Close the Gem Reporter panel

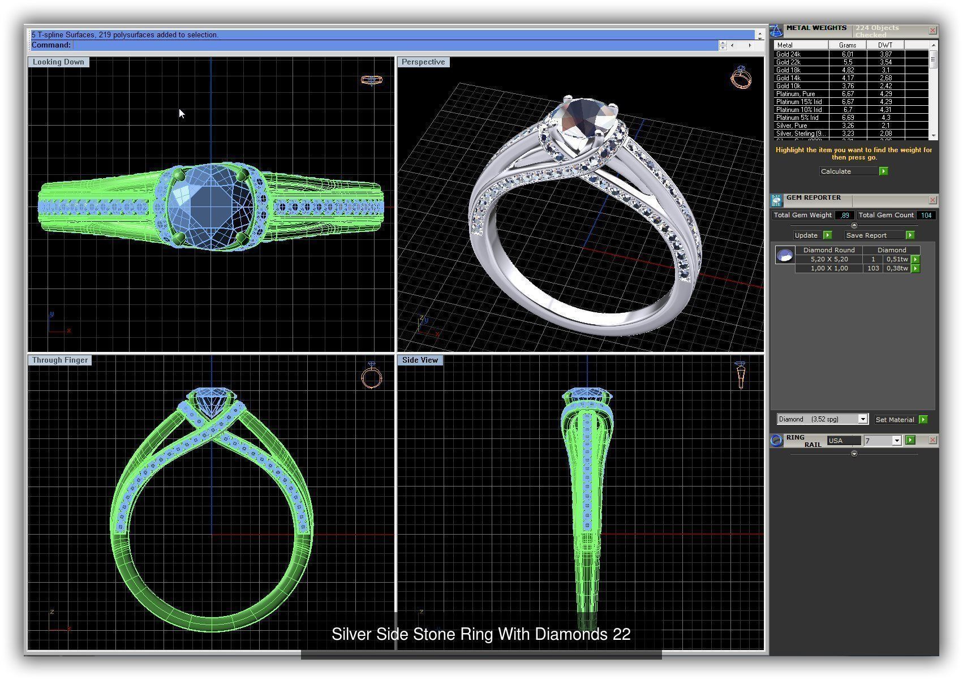(933, 200)
